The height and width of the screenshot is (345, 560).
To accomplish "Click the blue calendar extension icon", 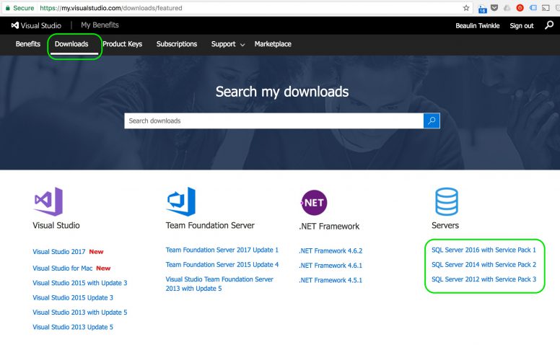I will pos(483,9).
